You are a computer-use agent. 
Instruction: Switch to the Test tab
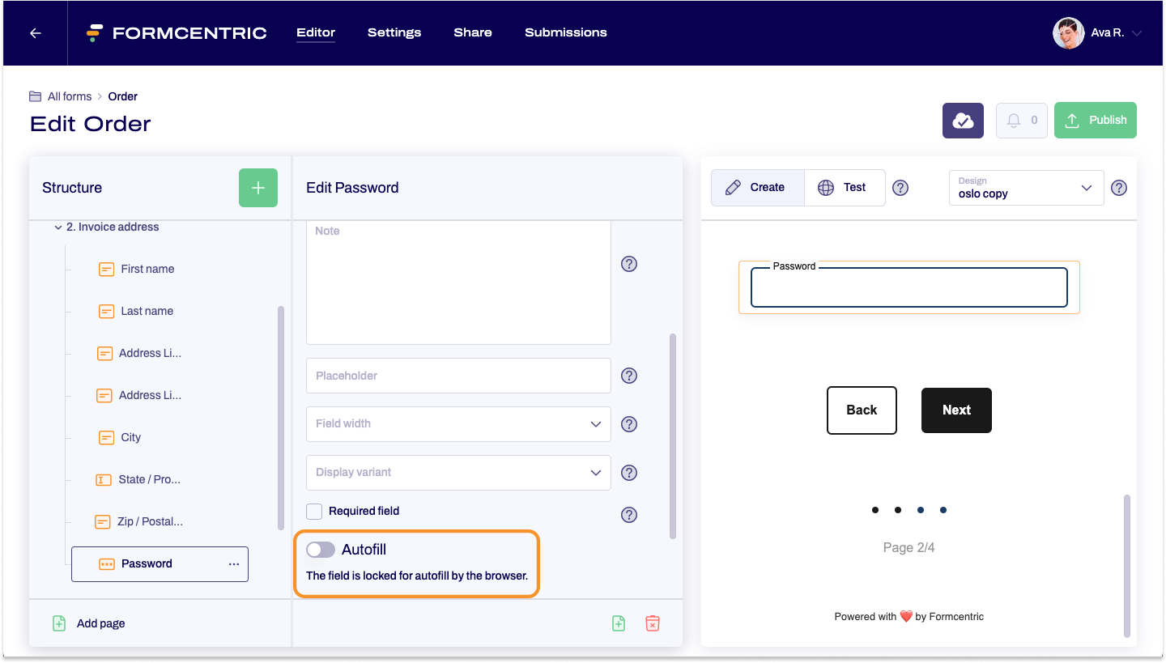(x=845, y=187)
